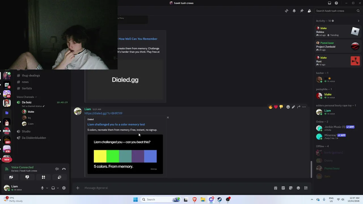This screenshot has height=204, width=363.
Task: Open notification settings bell icon
Action: click(294, 11)
